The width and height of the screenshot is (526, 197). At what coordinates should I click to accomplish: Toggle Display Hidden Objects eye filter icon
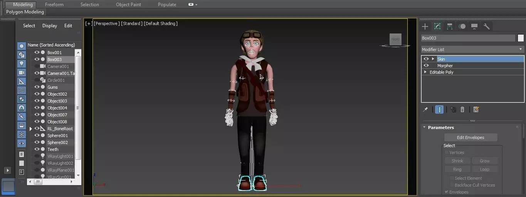[x=22, y=143]
